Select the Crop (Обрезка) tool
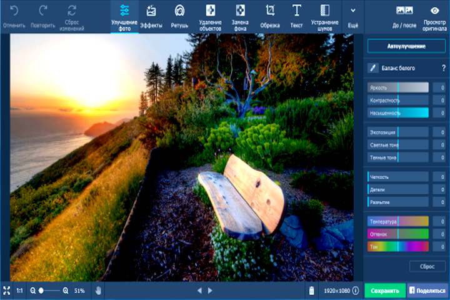This screenshot has width=450, height=300. pos(270,11)
